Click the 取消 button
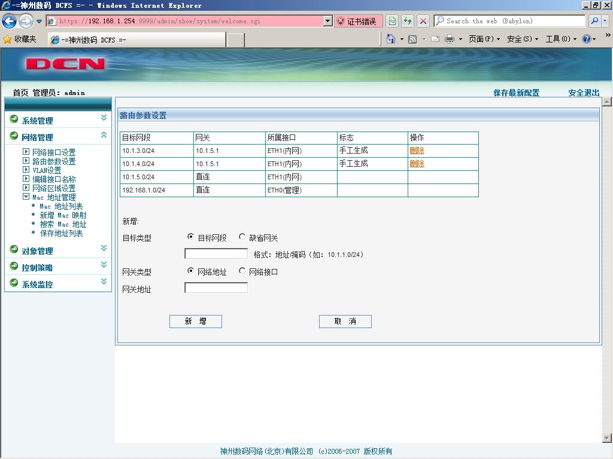This screenshot has height=459, width=613. 345,321
